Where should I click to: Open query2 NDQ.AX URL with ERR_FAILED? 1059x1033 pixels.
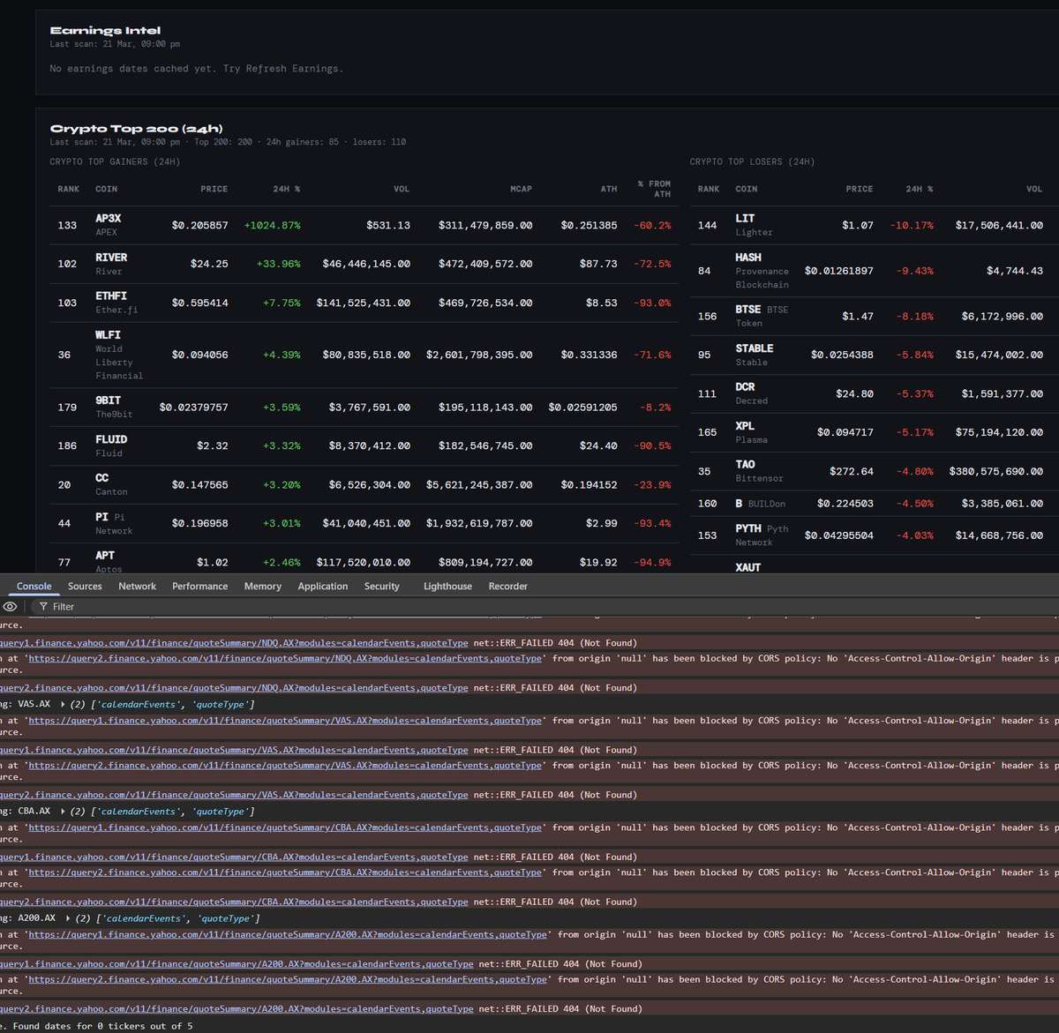234,688
